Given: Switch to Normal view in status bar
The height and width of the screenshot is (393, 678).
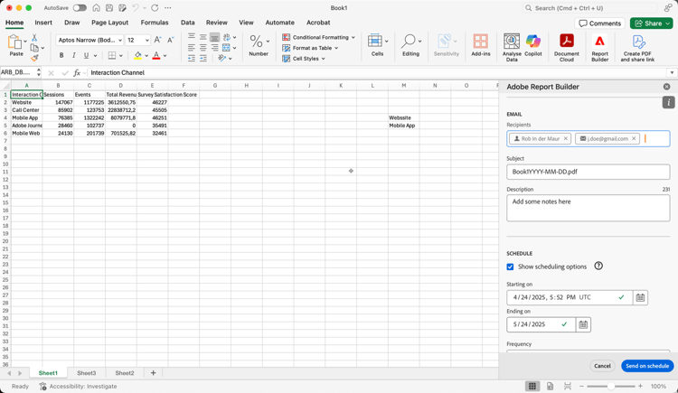Looking at the screenshot, I should point(532,386).
